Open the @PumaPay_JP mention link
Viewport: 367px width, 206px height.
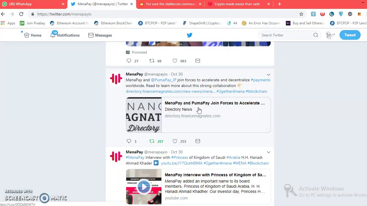coord(163,80)
